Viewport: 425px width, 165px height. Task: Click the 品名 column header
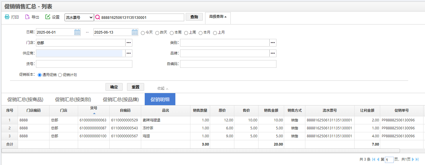166,110
